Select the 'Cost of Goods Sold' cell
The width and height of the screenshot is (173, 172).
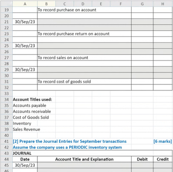click(31, 117)
